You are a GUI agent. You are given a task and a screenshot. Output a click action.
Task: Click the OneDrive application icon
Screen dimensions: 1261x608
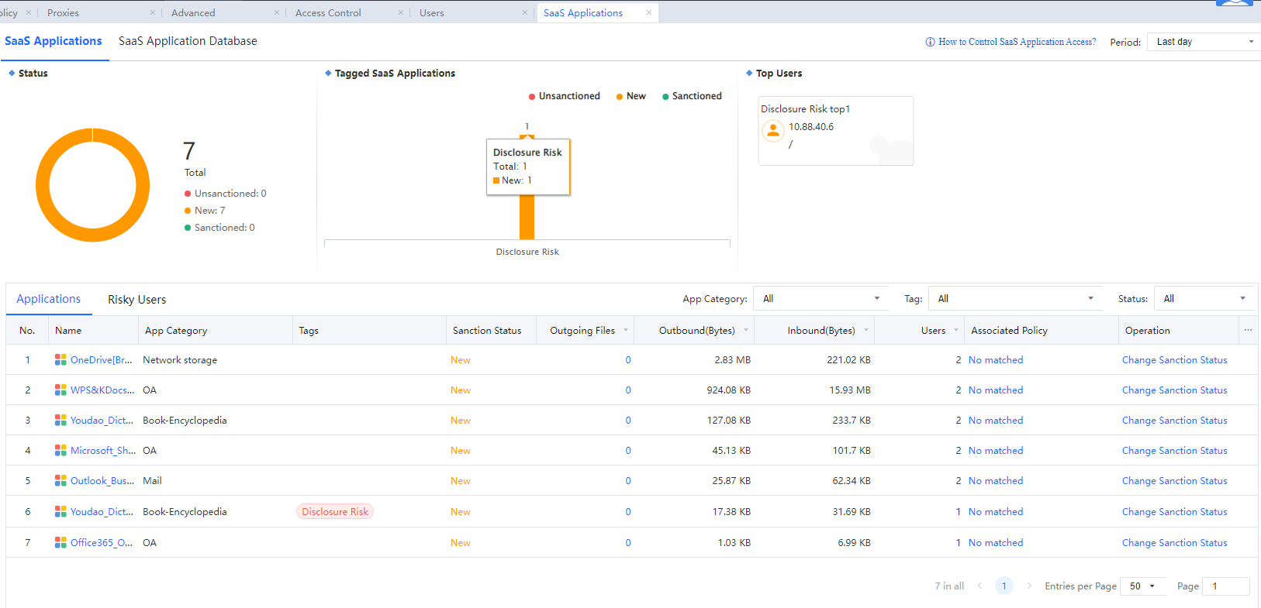60,360
